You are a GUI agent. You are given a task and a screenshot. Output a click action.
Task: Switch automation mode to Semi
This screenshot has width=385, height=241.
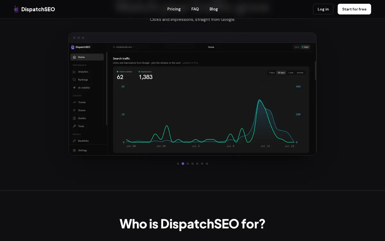(x=297, y=47)
